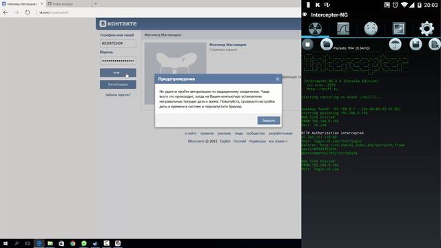The width and height of the screenshot is (441, 248).
Task: Tap the umbrella icon in Intercepter-NG
Action: [395, 44]
